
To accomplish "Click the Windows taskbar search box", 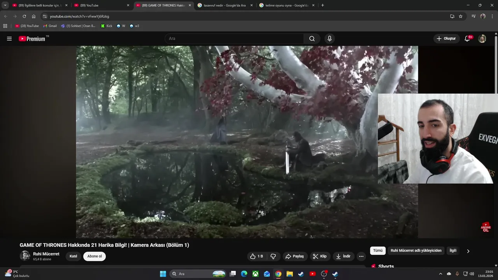I will [x=198, y=274].
